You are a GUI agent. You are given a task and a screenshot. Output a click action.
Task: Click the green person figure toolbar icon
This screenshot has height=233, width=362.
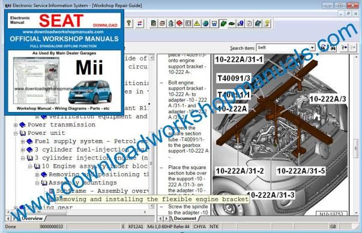(171, 23)
